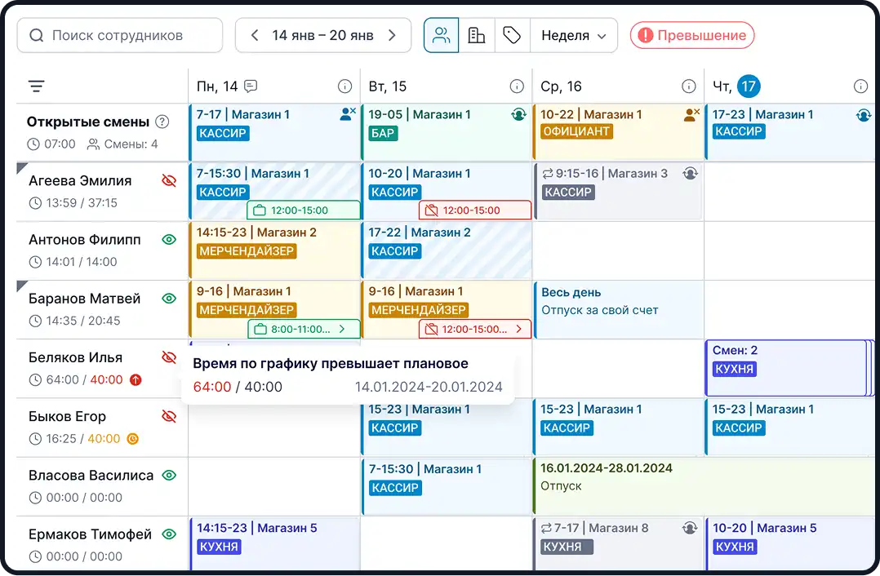Viewport: 880px width, 576px height.
Task: Open green 12:00-15:00 request of Агеева
Action: [x=304, y=210]
